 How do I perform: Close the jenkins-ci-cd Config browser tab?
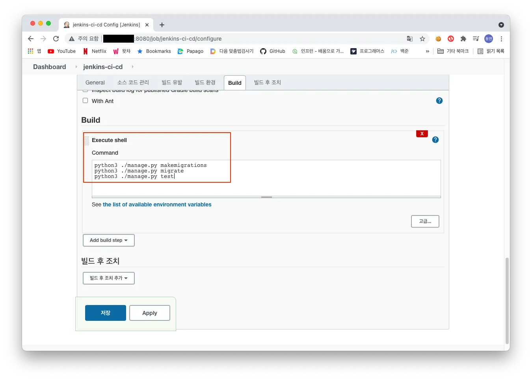(147, 25)
